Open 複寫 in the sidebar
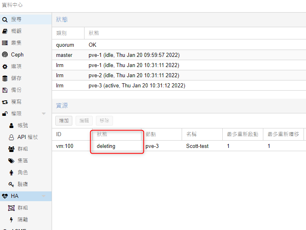Image resolution: width=306 pixels, height=230 pixels. point(26,102)
